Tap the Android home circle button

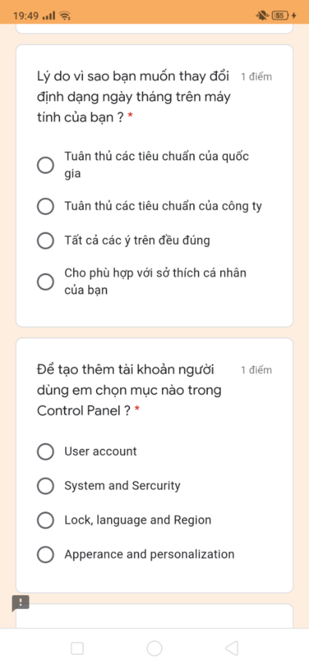coord(154,648)
